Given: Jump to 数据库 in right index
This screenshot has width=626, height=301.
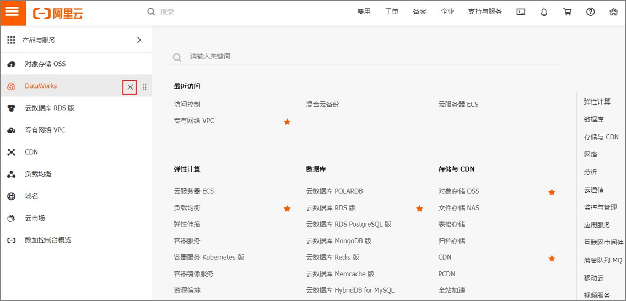Looking at the screenshot, I should point(593,119).
